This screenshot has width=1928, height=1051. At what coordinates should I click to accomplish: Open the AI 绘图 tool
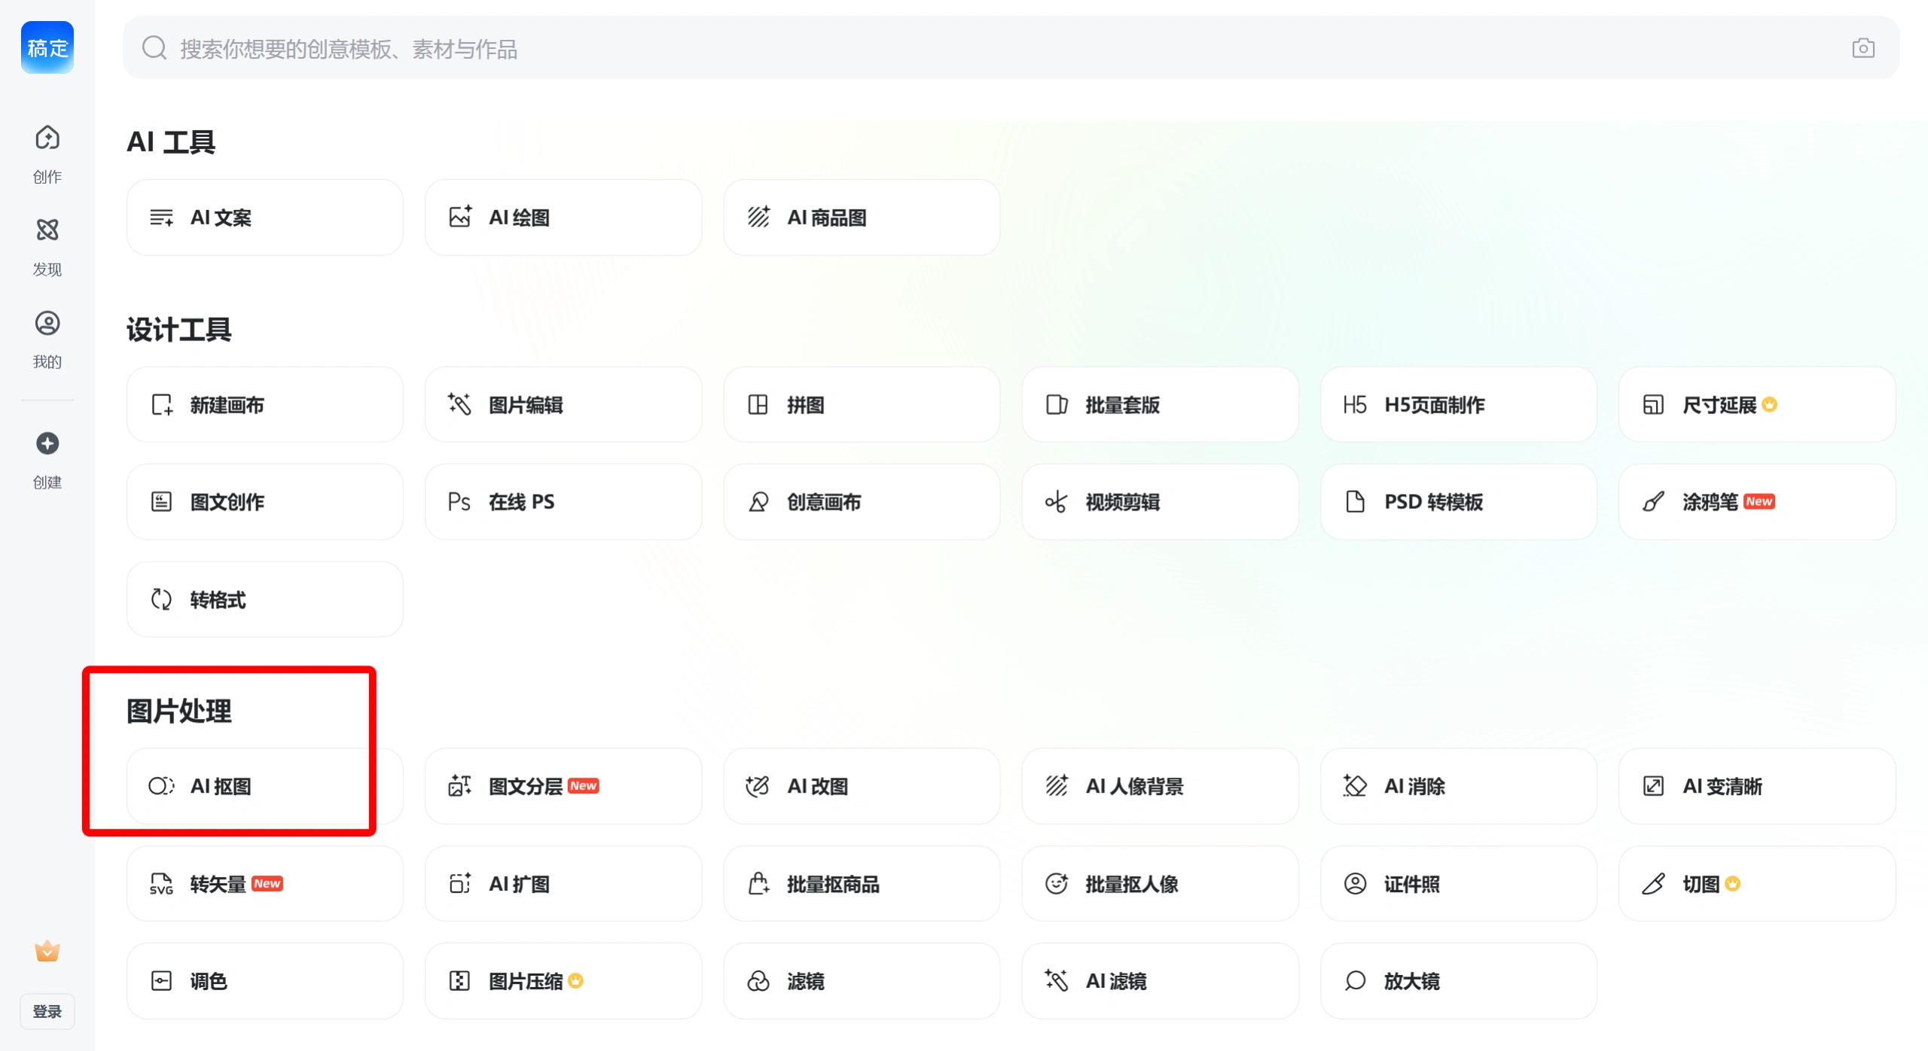click(x=563, y=218)
